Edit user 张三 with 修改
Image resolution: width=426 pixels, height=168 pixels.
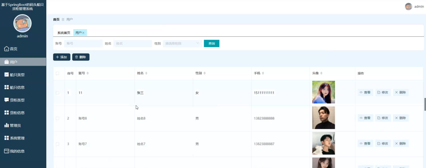383,93
